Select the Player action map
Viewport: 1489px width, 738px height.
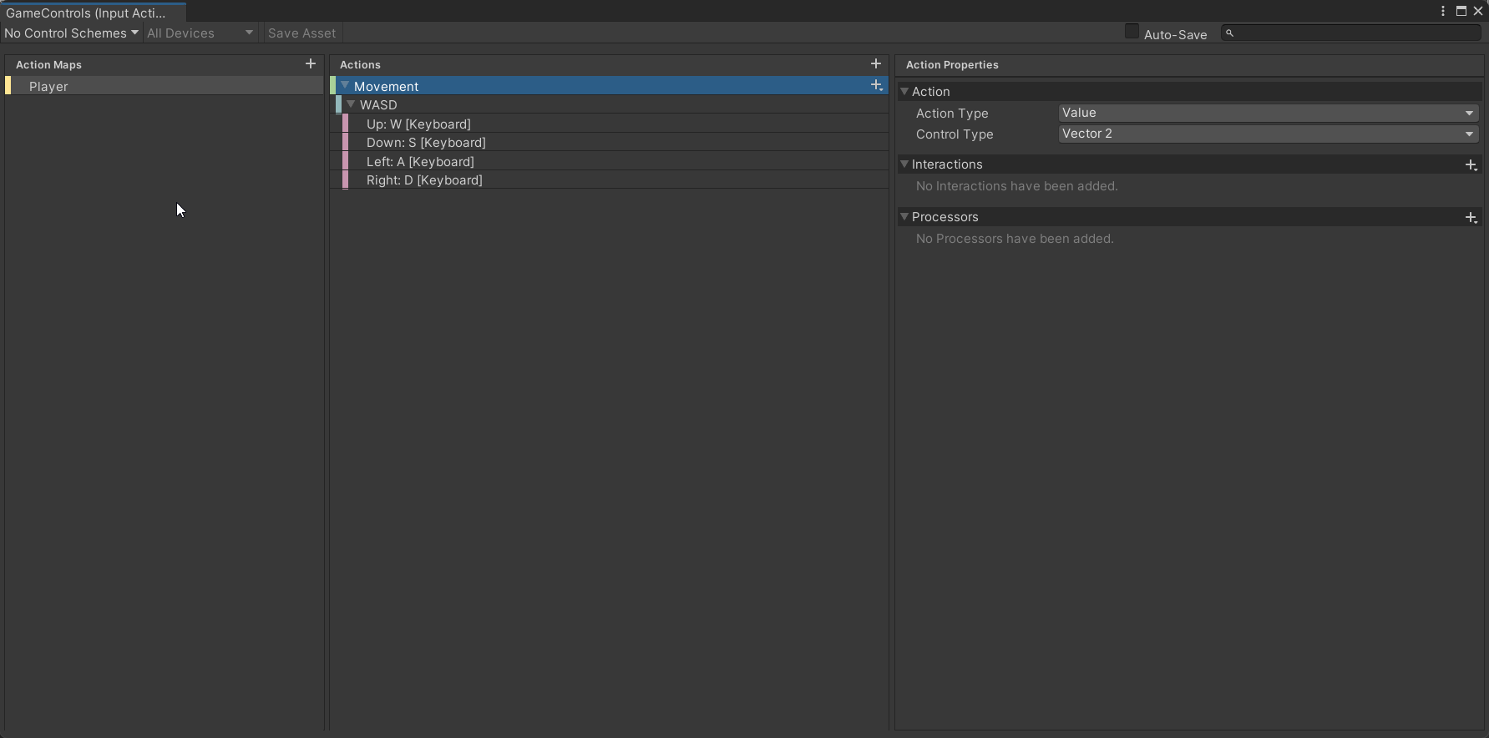pos(48,86)
